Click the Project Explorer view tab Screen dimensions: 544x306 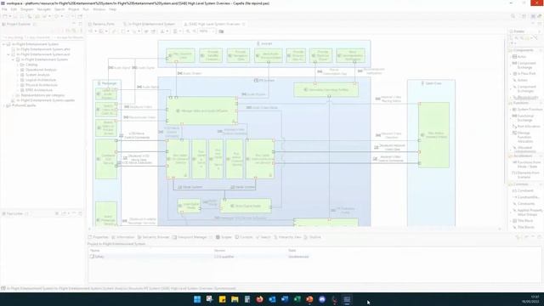pos(19,24)
